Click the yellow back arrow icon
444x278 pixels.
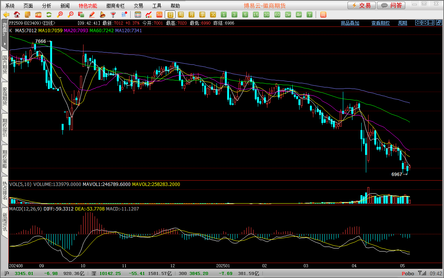6,15
